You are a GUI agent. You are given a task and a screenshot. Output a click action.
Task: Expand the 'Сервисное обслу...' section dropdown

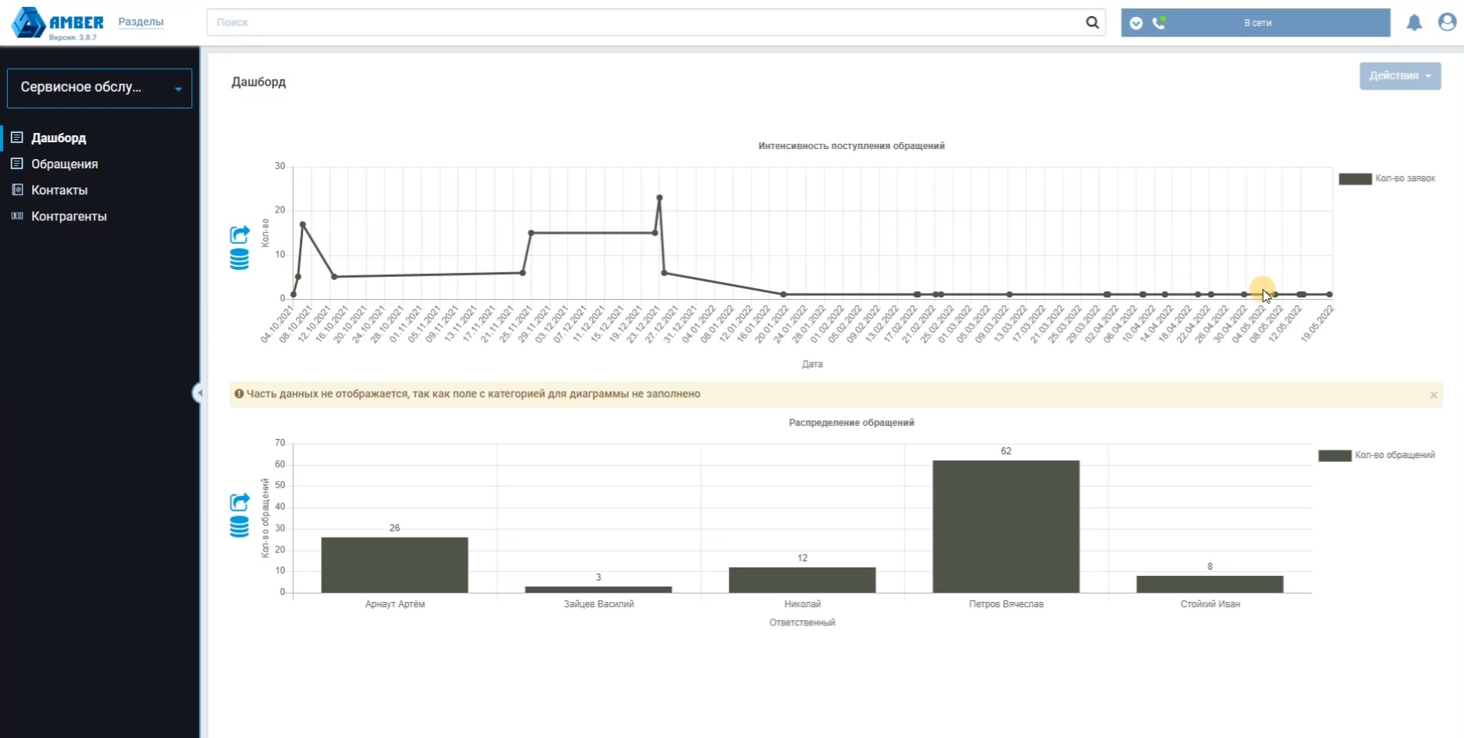[x=99, y=88]
